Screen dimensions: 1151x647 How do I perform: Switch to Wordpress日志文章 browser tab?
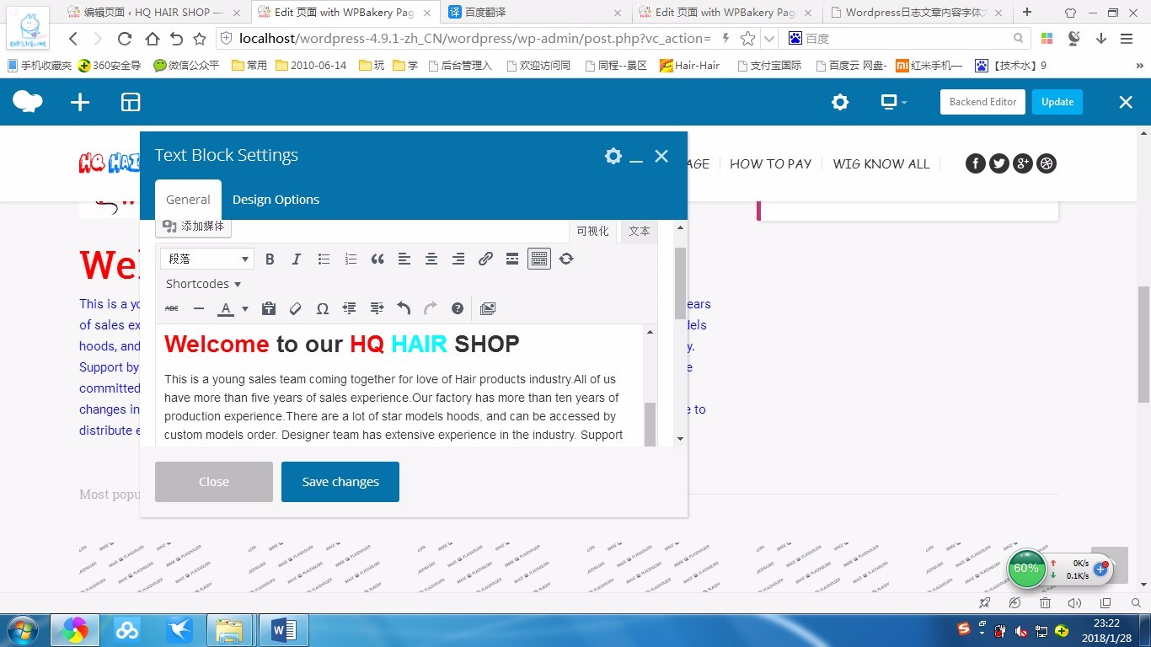918,12
